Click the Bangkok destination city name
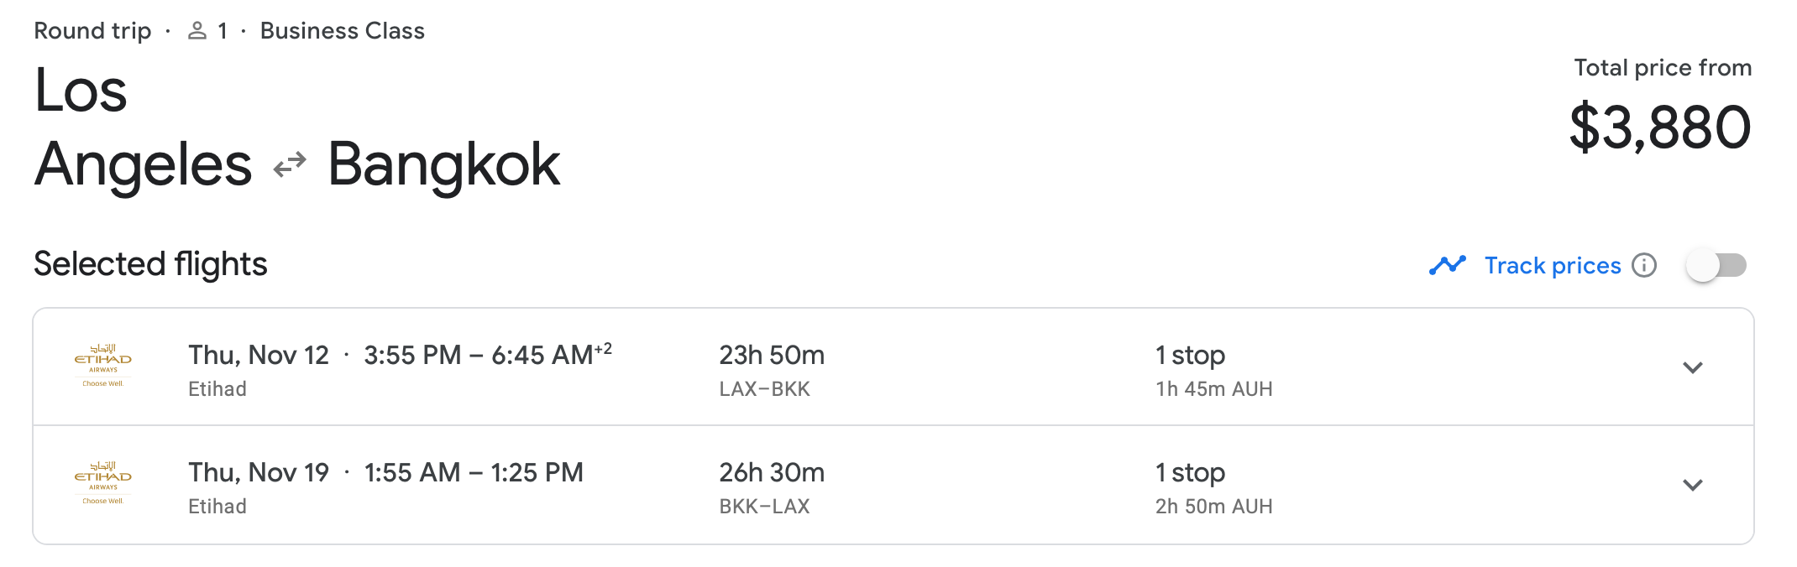 click(x=444, y=165)
